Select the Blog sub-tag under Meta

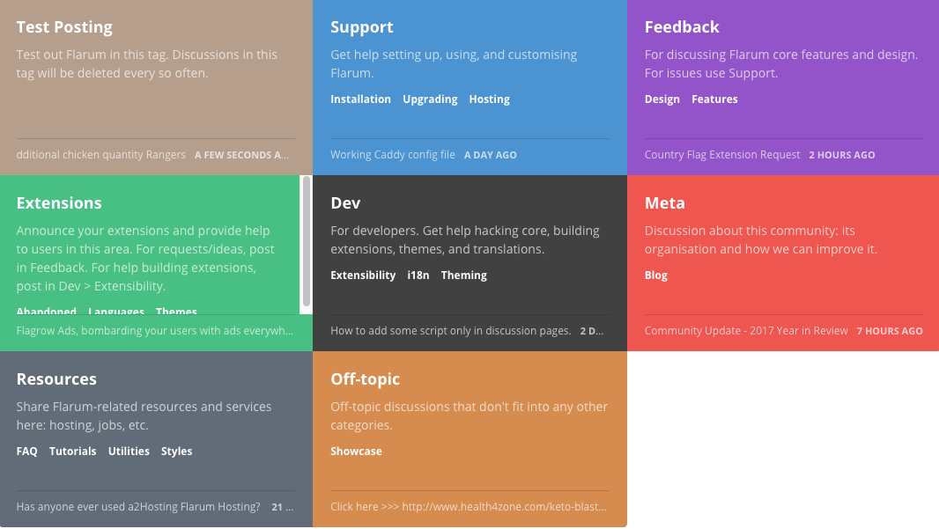pos(655,275)
